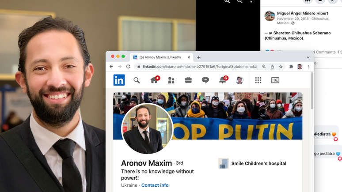Expand Chrome tab search chevron

click(x=308, y=57)
